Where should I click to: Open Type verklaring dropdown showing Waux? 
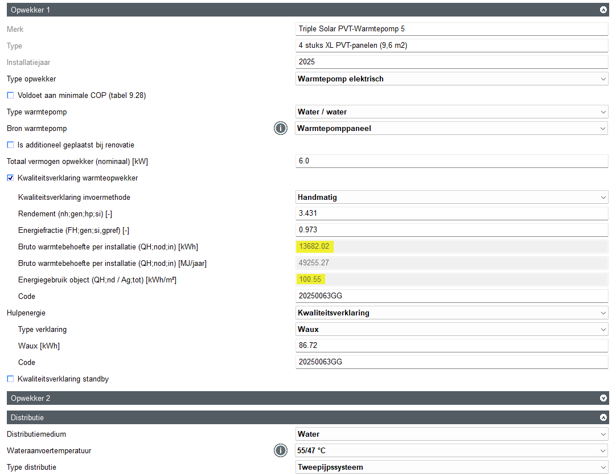451,330
